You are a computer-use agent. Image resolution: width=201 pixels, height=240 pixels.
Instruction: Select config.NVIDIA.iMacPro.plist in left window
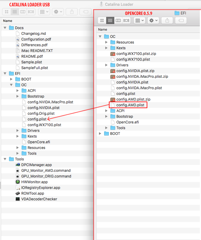50,102
